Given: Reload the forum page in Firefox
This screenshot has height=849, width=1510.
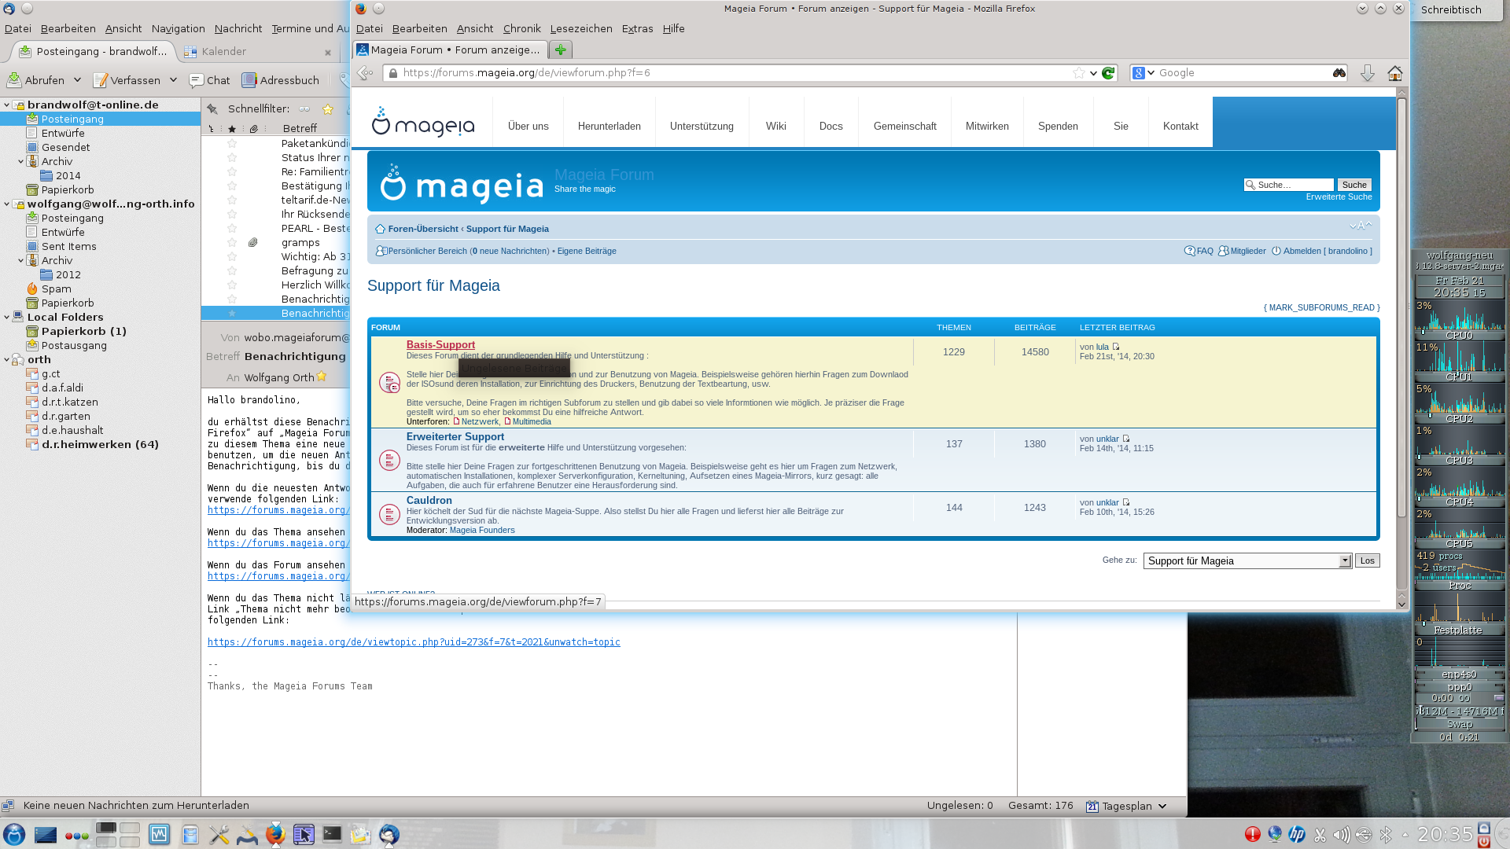Looking at the screenshot, I should click(x=1108, y=73).
